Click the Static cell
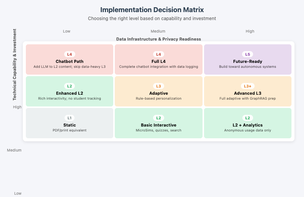 (70, 123)
